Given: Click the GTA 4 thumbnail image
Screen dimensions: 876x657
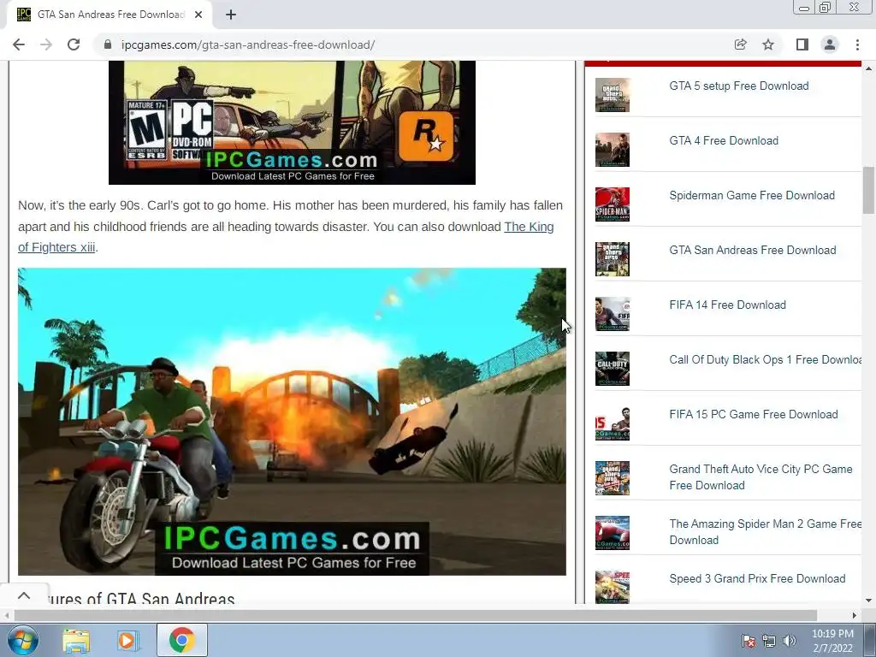Looking at the screenshot, I should coord(613,150).
